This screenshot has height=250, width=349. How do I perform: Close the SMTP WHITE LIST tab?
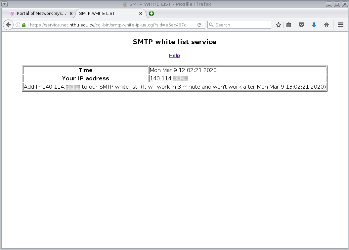(140, 14)
